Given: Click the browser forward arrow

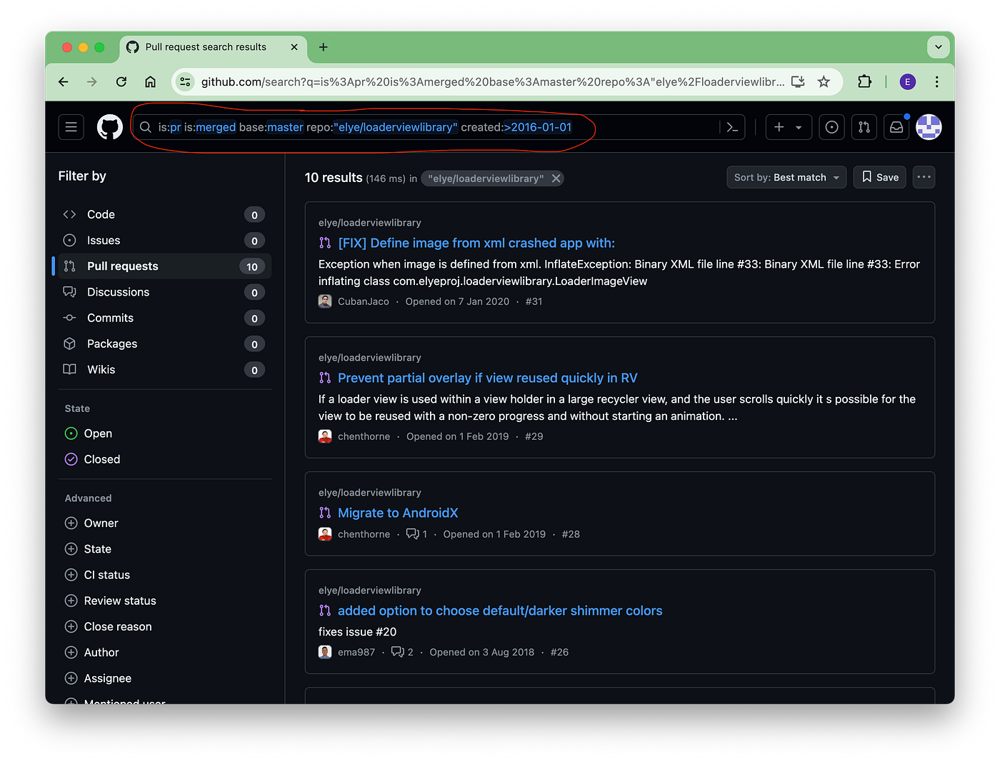Looking at the screenshot, I should pyautogui.click(x=92, y=82).
